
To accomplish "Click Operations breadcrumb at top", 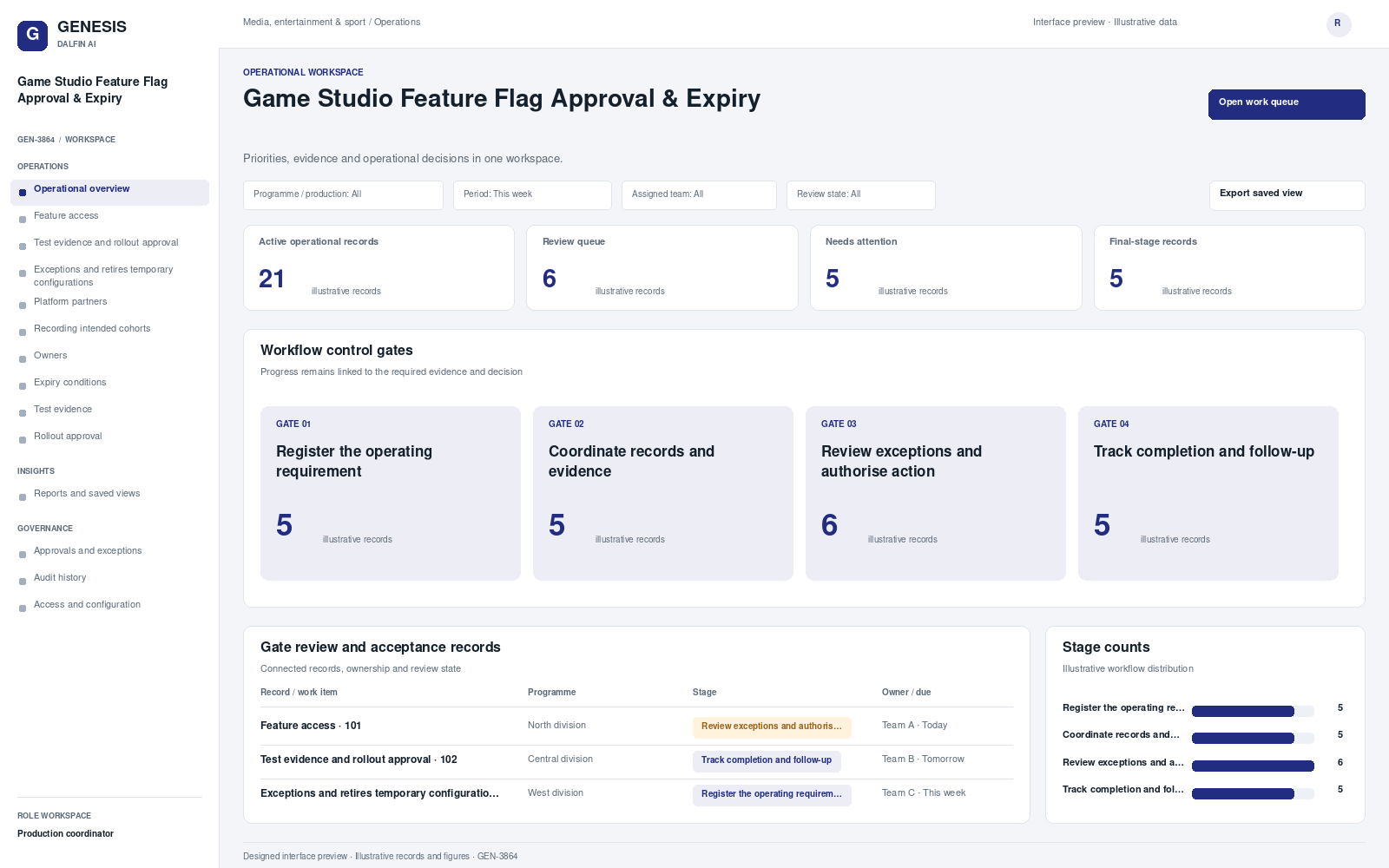I will (397, 22).
